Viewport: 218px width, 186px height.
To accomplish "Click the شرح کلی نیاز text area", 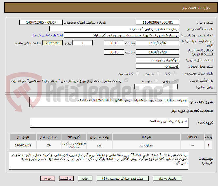I will coord(109,102).
